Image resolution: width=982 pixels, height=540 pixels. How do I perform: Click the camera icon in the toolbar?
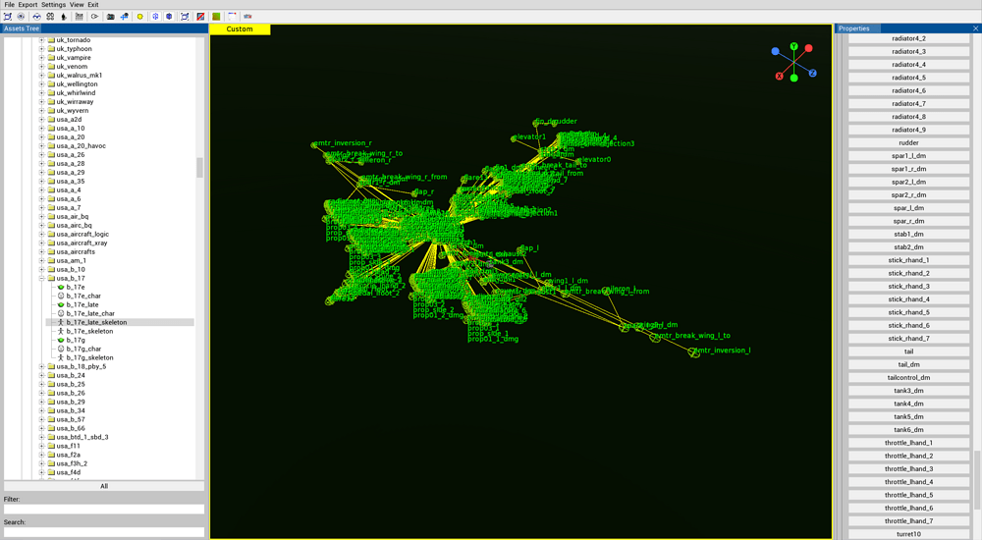pos(110,17)
